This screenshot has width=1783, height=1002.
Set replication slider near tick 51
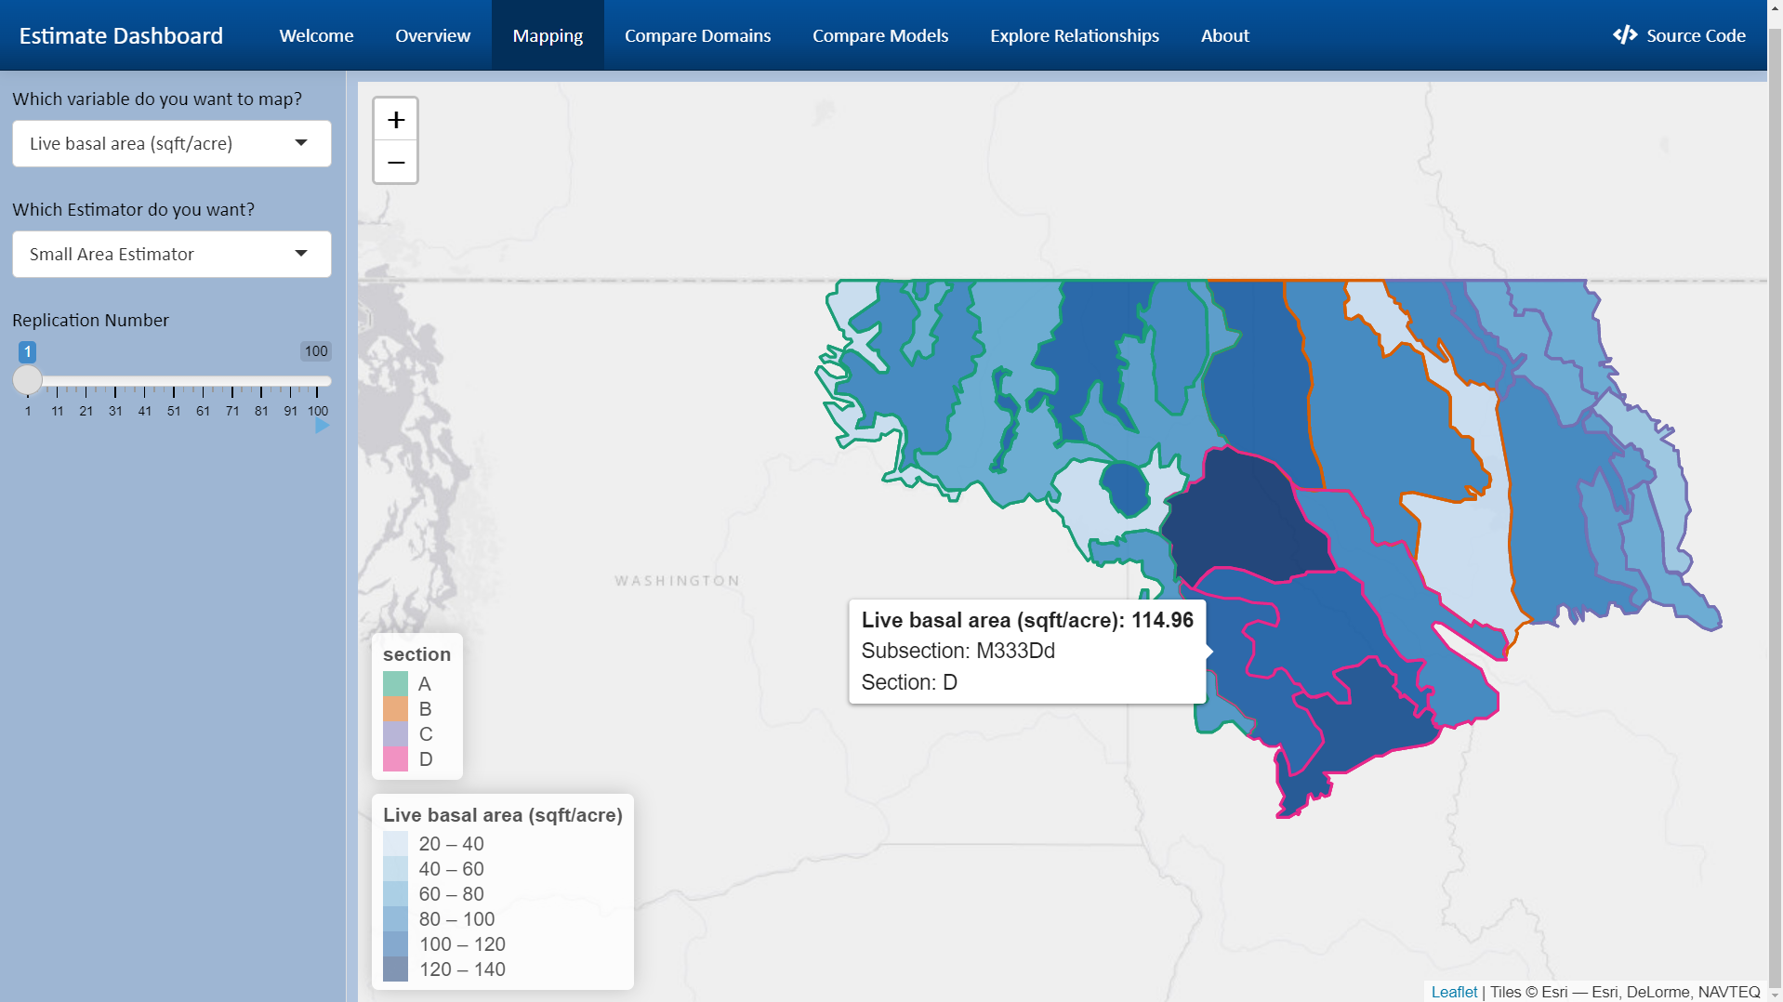click(x=174, y=381)
